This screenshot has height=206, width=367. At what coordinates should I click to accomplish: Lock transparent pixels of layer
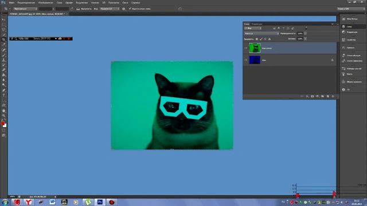257,39
